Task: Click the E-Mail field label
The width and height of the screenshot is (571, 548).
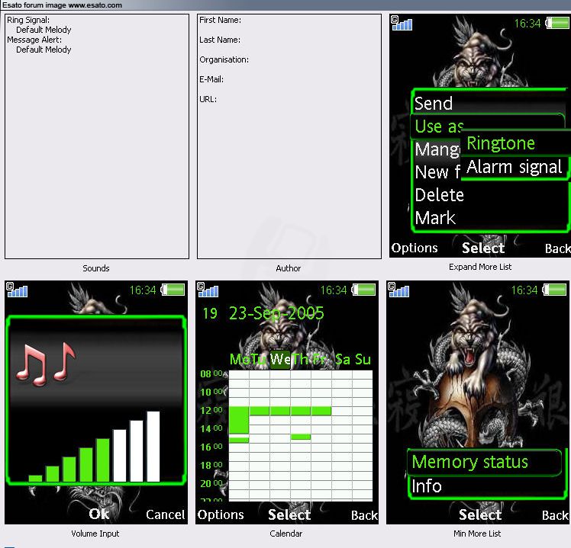Action: point(211,79)
